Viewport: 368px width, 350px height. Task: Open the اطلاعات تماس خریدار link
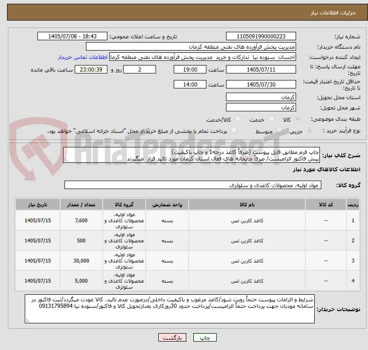(83, 57)
